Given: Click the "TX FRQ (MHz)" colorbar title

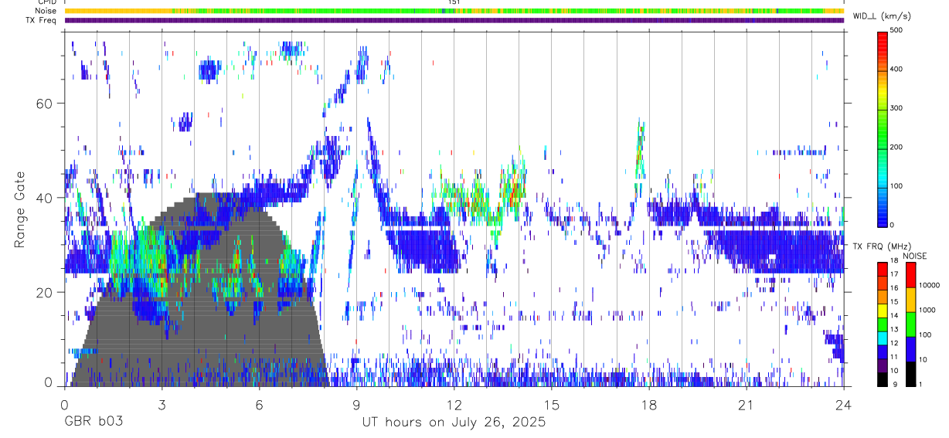Looking at the screenshot, I should coord(883,246).
